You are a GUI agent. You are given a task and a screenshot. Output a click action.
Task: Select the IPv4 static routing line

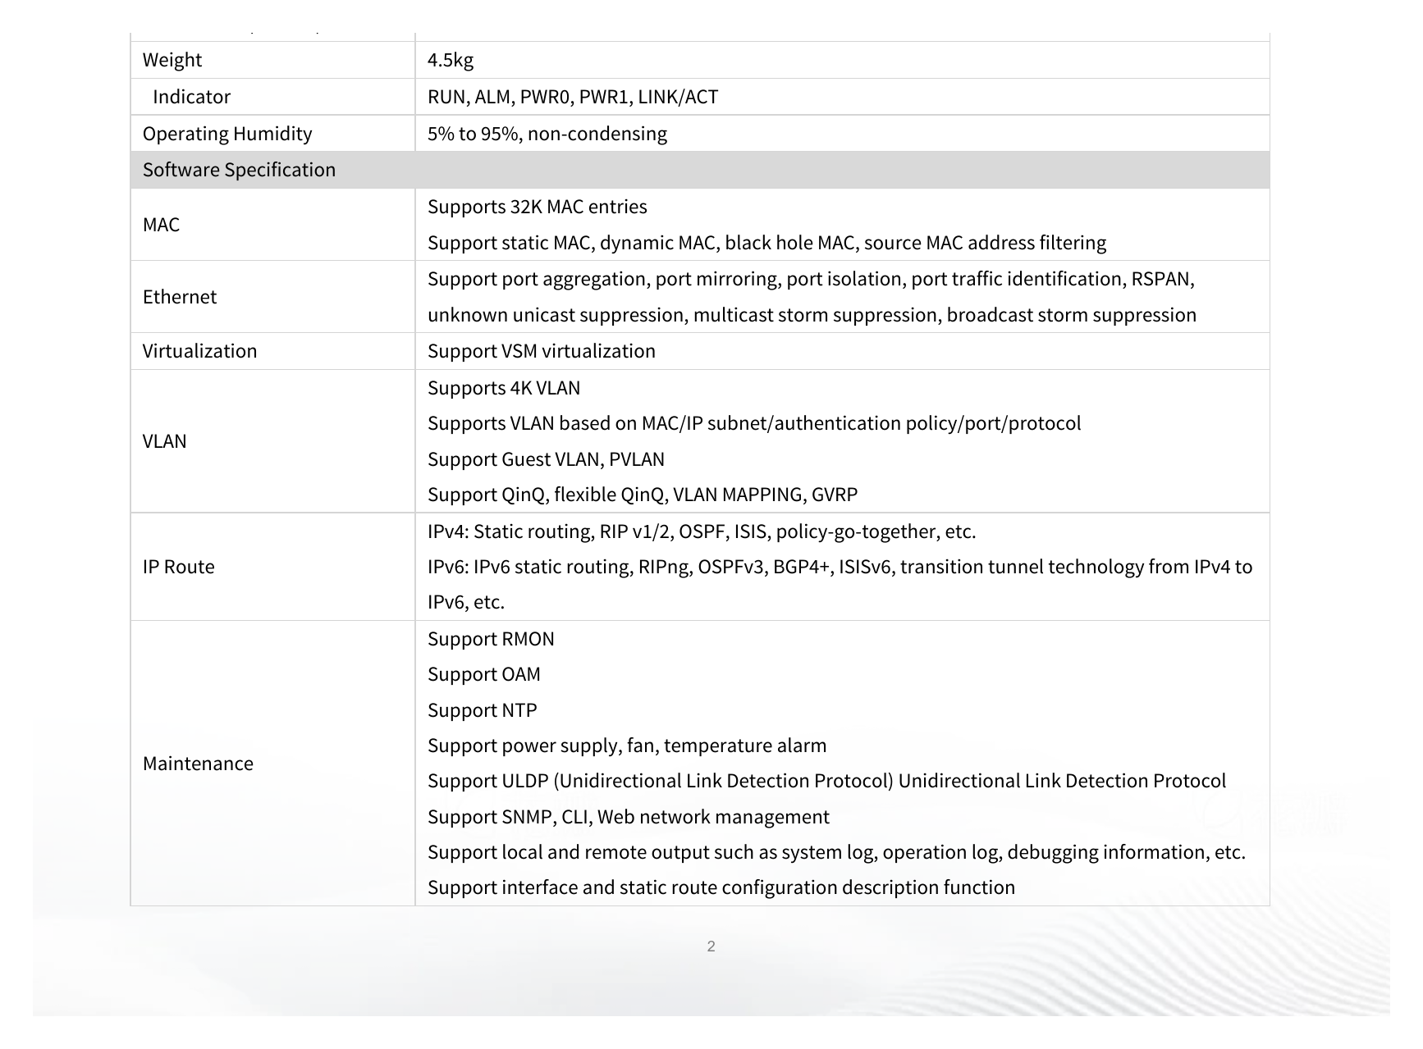point(702,531)
